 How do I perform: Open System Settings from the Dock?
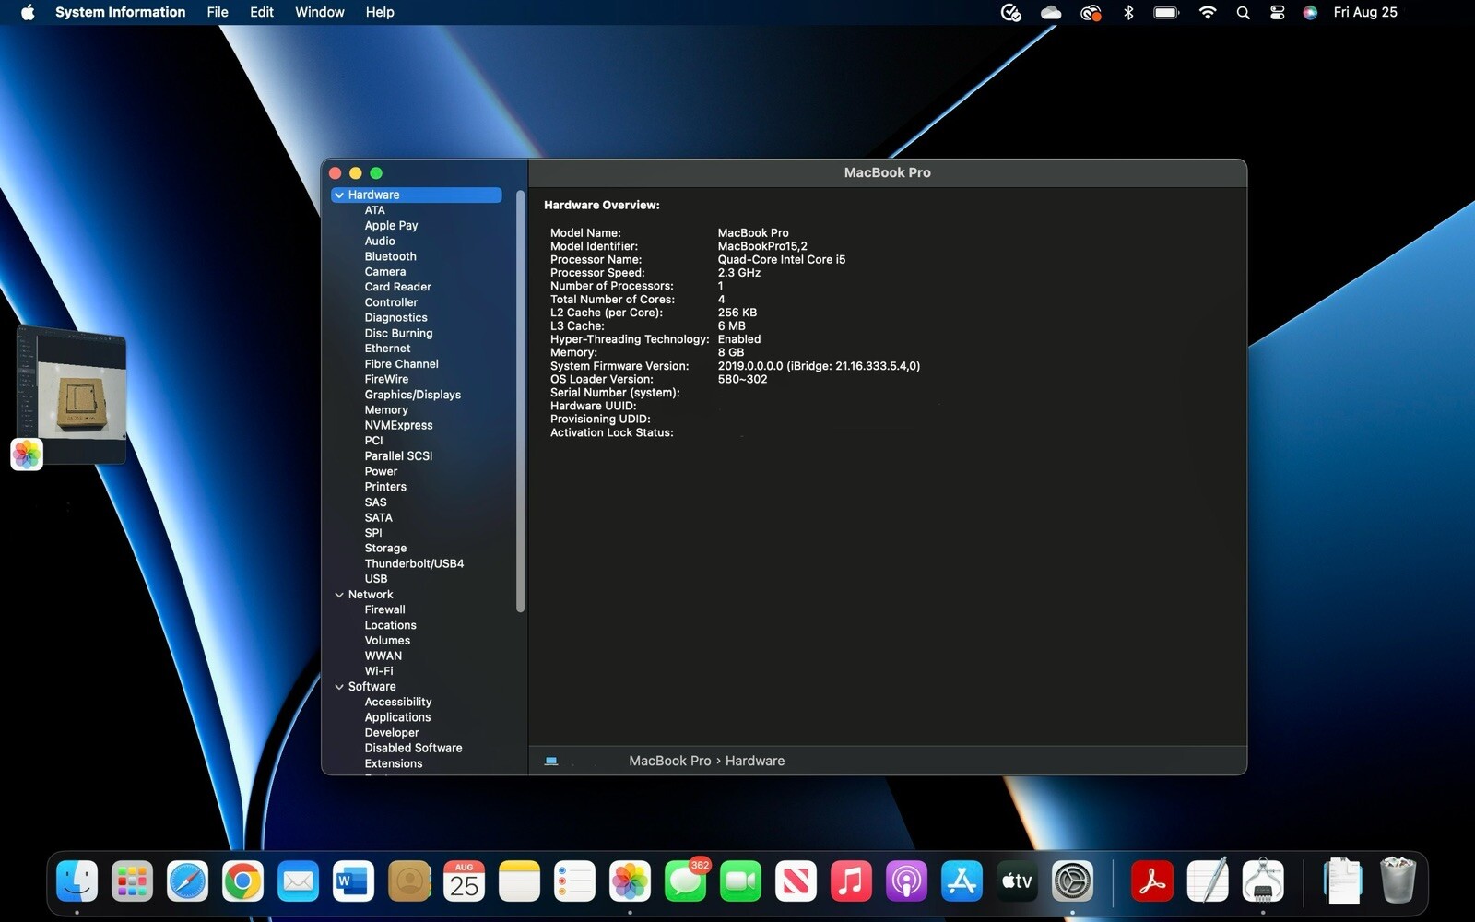point(1073,881)
